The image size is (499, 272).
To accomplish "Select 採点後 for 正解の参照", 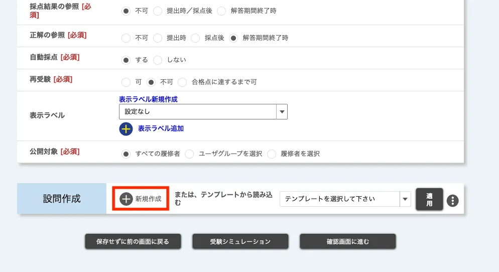I will (x=196, y=38).
